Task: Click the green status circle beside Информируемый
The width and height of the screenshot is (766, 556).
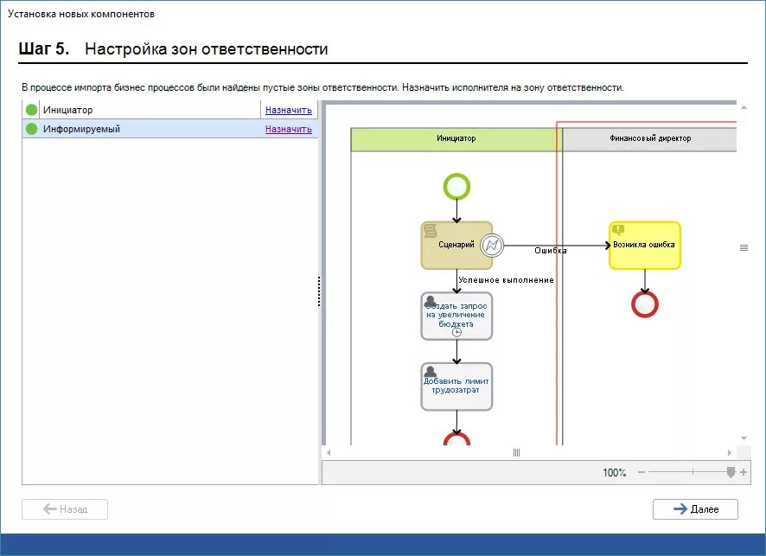Action: 32,129
